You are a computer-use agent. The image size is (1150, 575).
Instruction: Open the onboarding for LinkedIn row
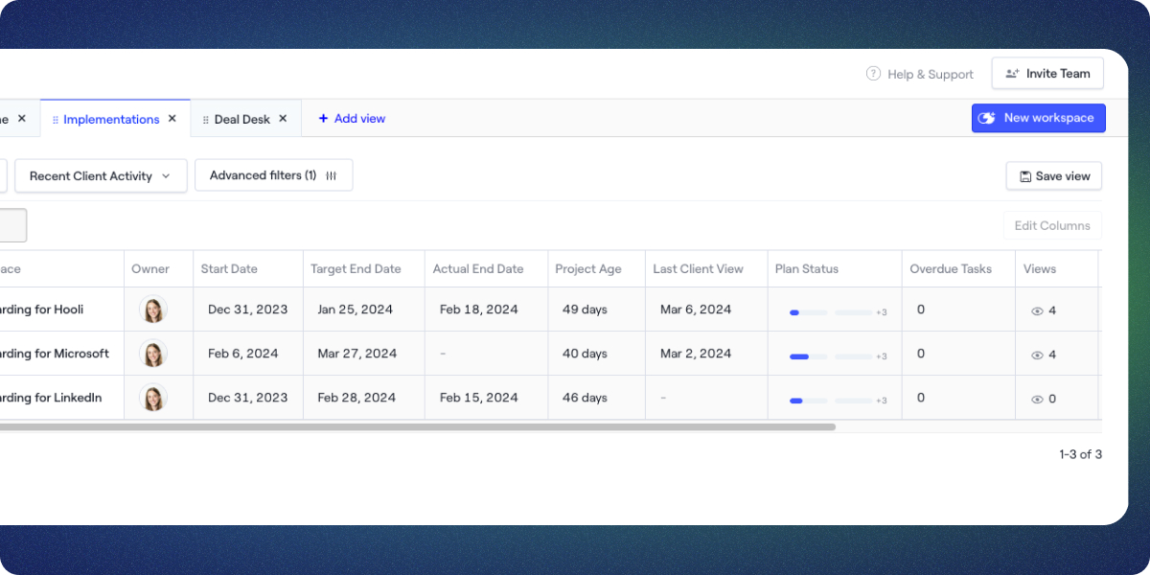pos(51,398)
